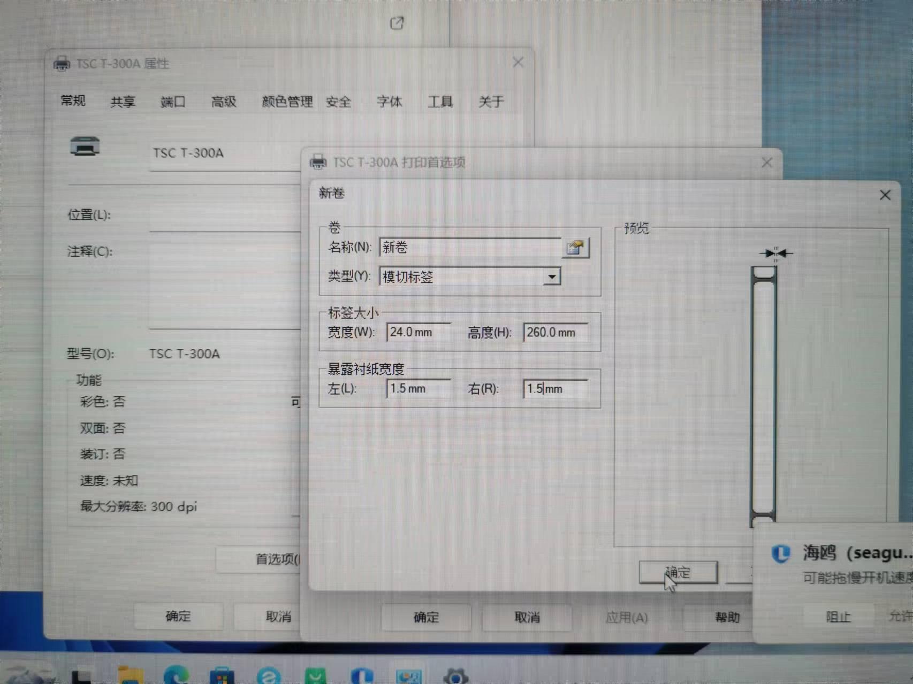Open Microsoft Edge from the taskbar
913x684 pixels.
[x=176, y=675]
